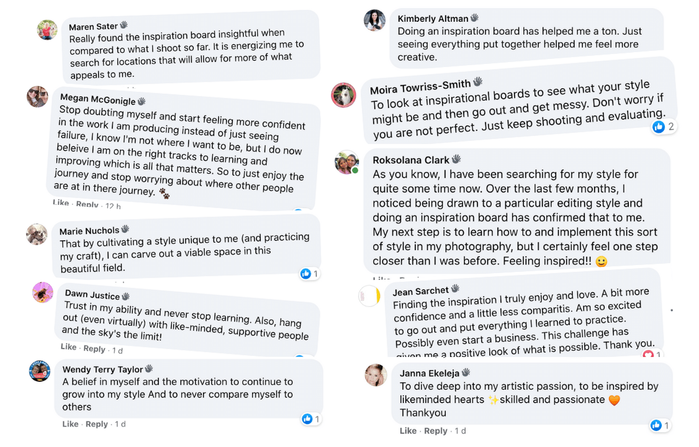Open Marie Nuchols' profile name link
Viewport: 699px width, 447px height.
pyautogui.click(x=89, y=231)
